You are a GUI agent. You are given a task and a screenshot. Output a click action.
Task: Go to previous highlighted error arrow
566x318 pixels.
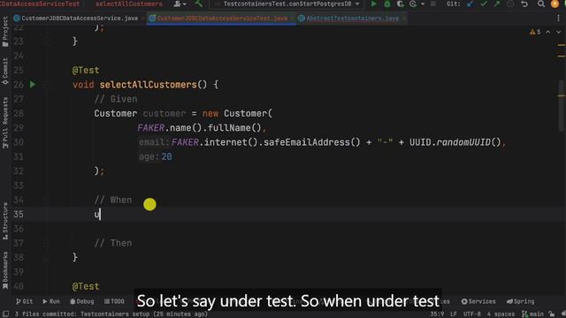548,32
